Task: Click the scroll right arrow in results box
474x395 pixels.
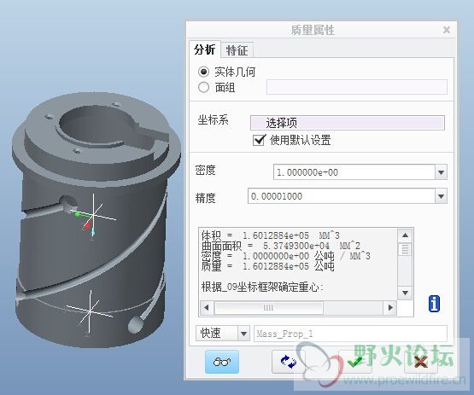Action: [390, 308]
